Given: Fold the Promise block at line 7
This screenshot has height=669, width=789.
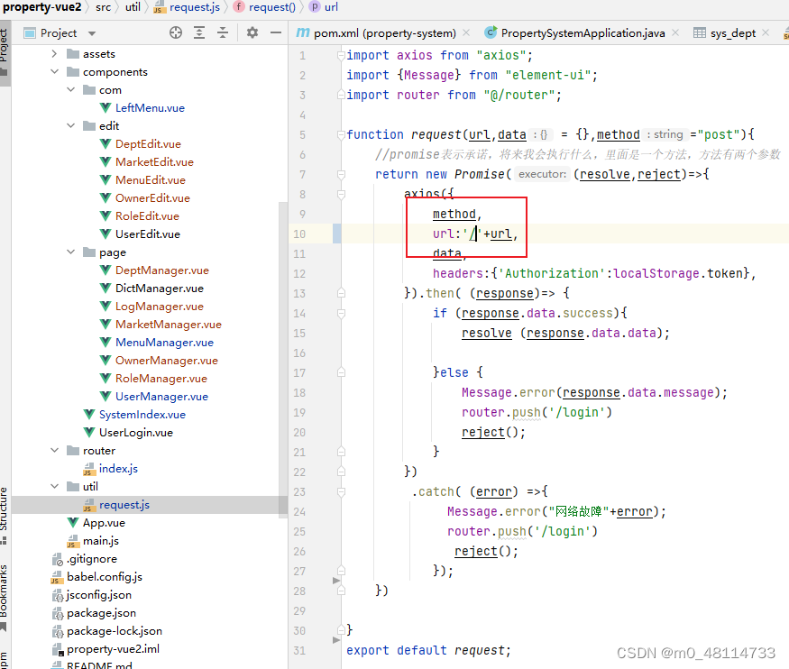Looking at the screenshot, I should coord(341,175).
